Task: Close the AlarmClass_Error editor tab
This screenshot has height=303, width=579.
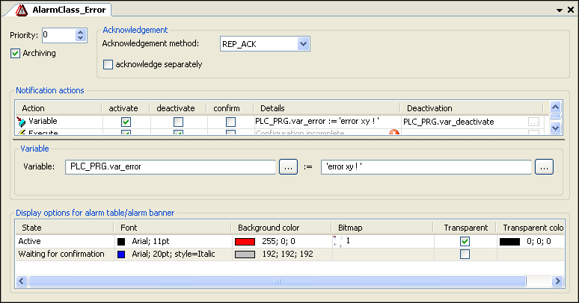Action: (571, 10)
